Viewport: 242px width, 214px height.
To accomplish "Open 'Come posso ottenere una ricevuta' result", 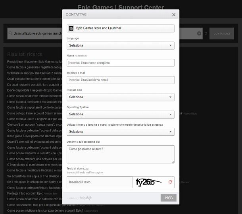I will click(35, 159).
